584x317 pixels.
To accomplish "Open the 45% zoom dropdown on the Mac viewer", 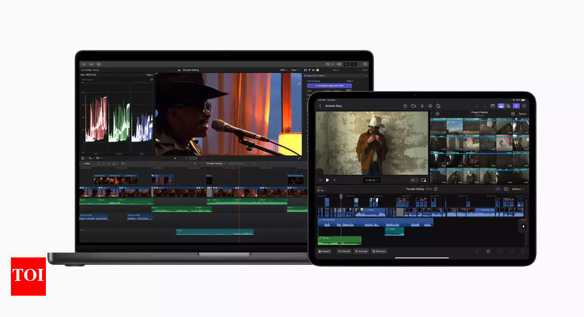I will (x=282, y=70).
